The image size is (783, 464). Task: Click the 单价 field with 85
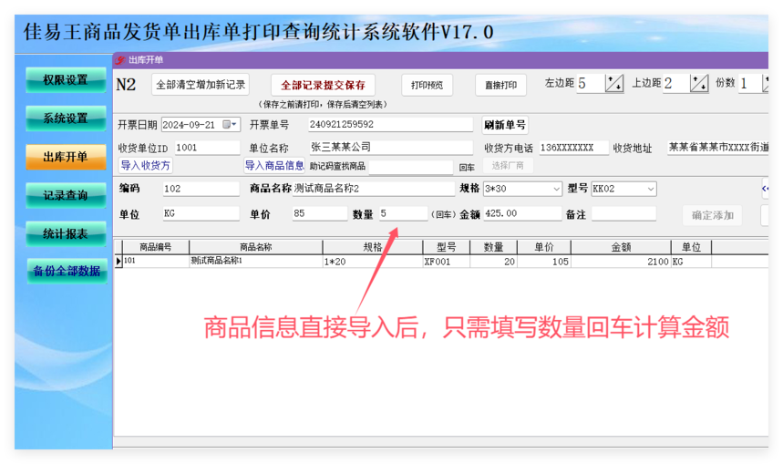pyautogui.click(x=320, y=214)
